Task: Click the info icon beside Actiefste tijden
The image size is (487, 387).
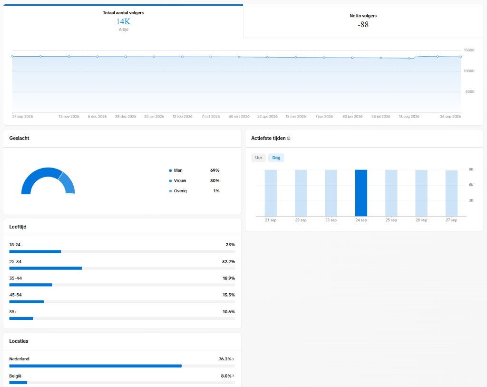Action: [289, 139]
